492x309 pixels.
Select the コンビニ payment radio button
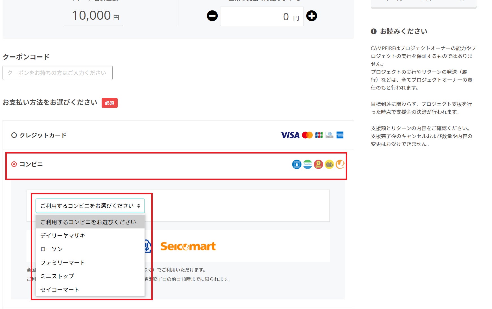point(14,164)
